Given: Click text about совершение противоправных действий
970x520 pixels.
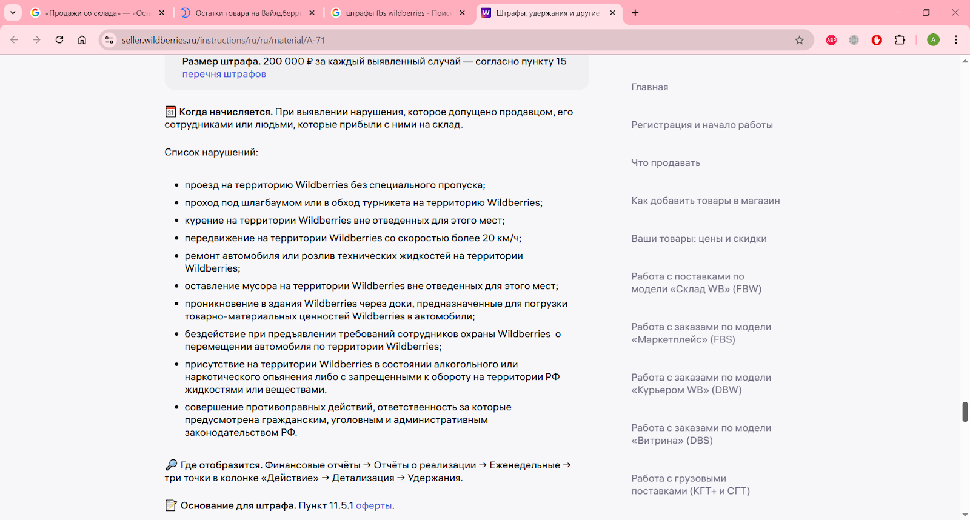Looking at the screenshot, I should tap(348, 420).
